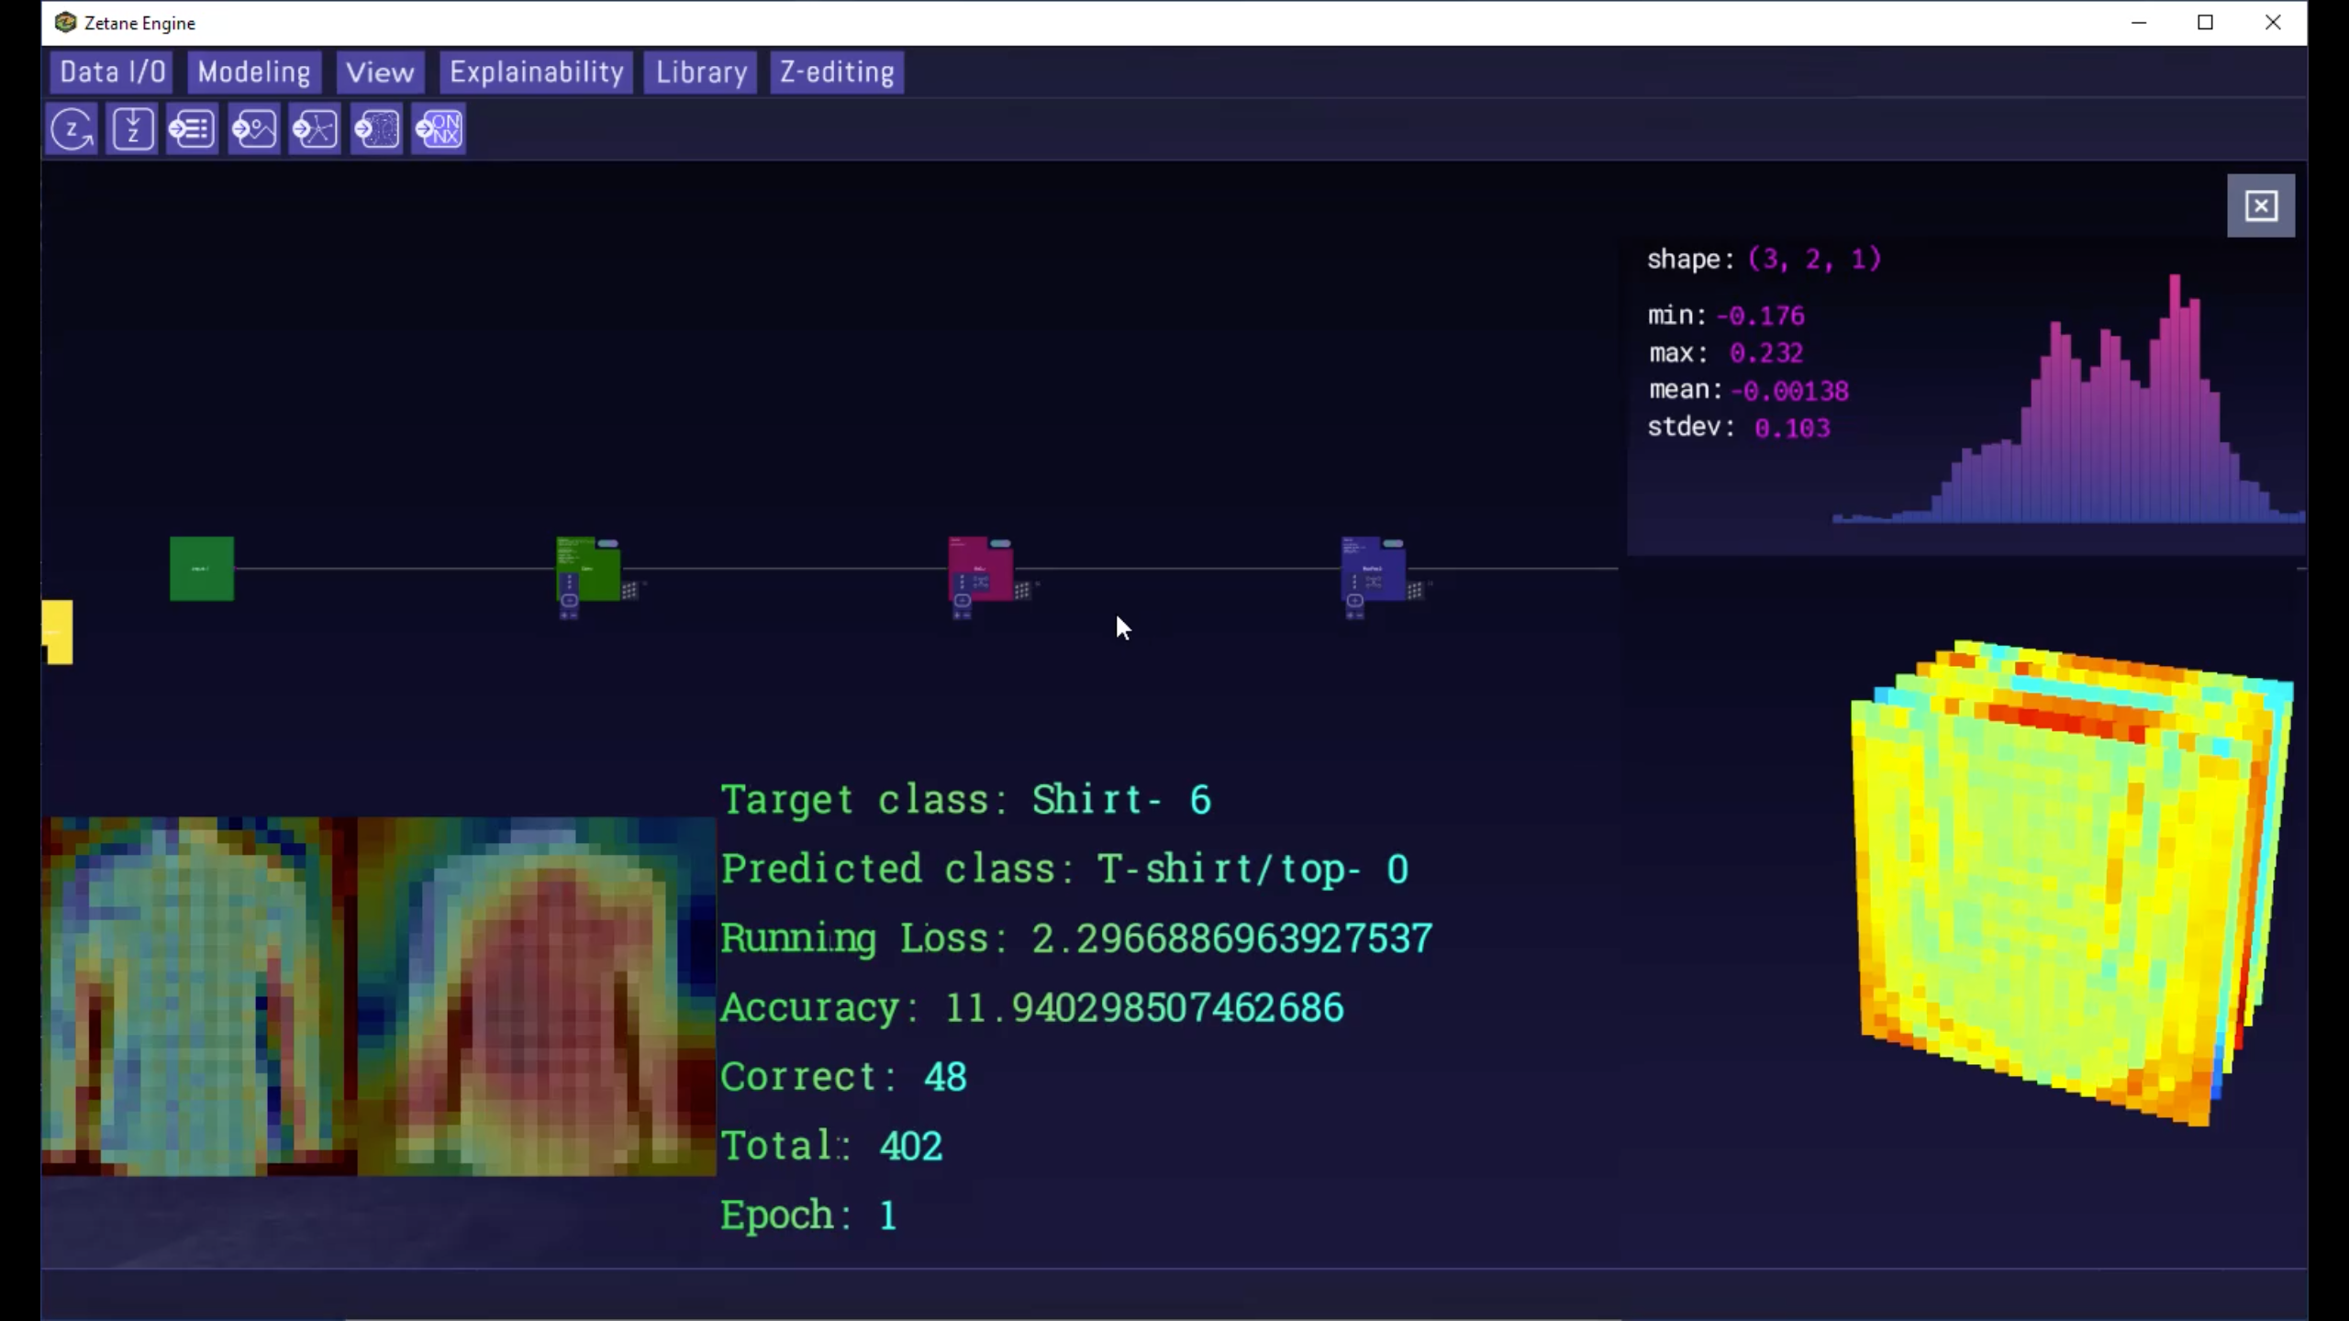Image resolution: width=2349 pixels, height=1321 pixels.
Task: Close the tensor statistics panel
Action: (x=2261, y=205)
